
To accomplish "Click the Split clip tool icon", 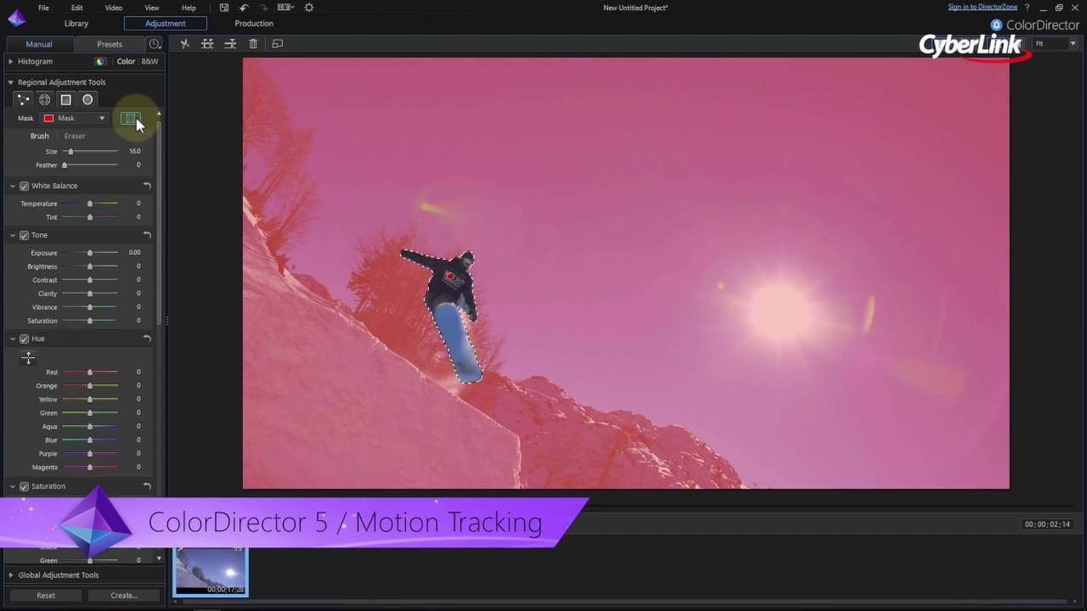I will tap(185, 43).
